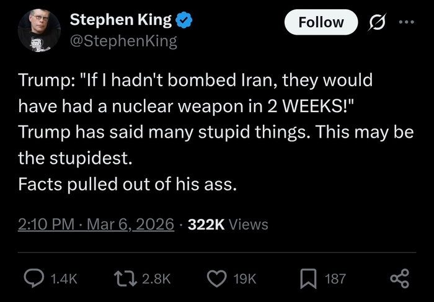Click the 187 bookmarks count
The width and height of the screenshot is (434, 302).
point(335,279)
